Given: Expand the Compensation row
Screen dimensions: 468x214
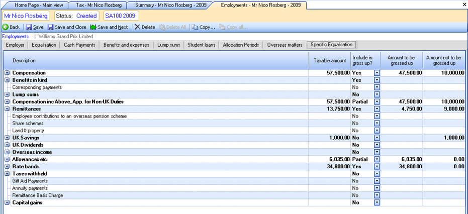Looking at the screenshot, I should click(x=7, y=73).
